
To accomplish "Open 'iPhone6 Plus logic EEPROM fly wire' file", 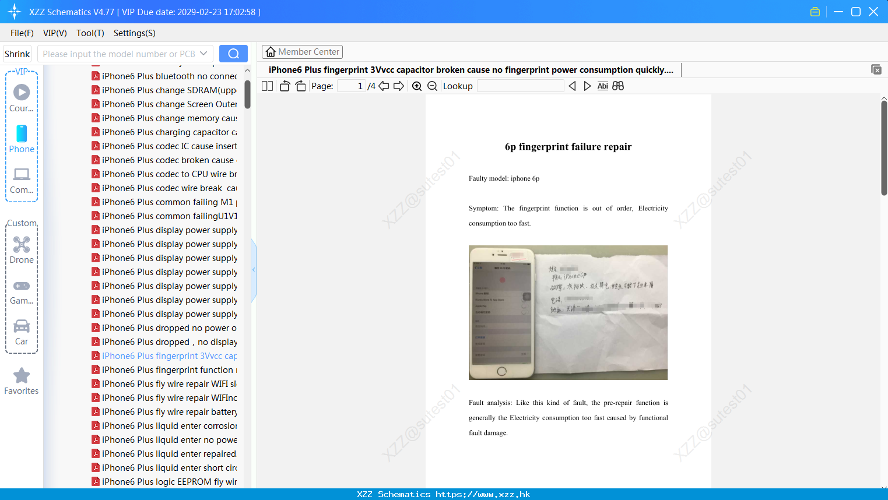I will 164,482.
